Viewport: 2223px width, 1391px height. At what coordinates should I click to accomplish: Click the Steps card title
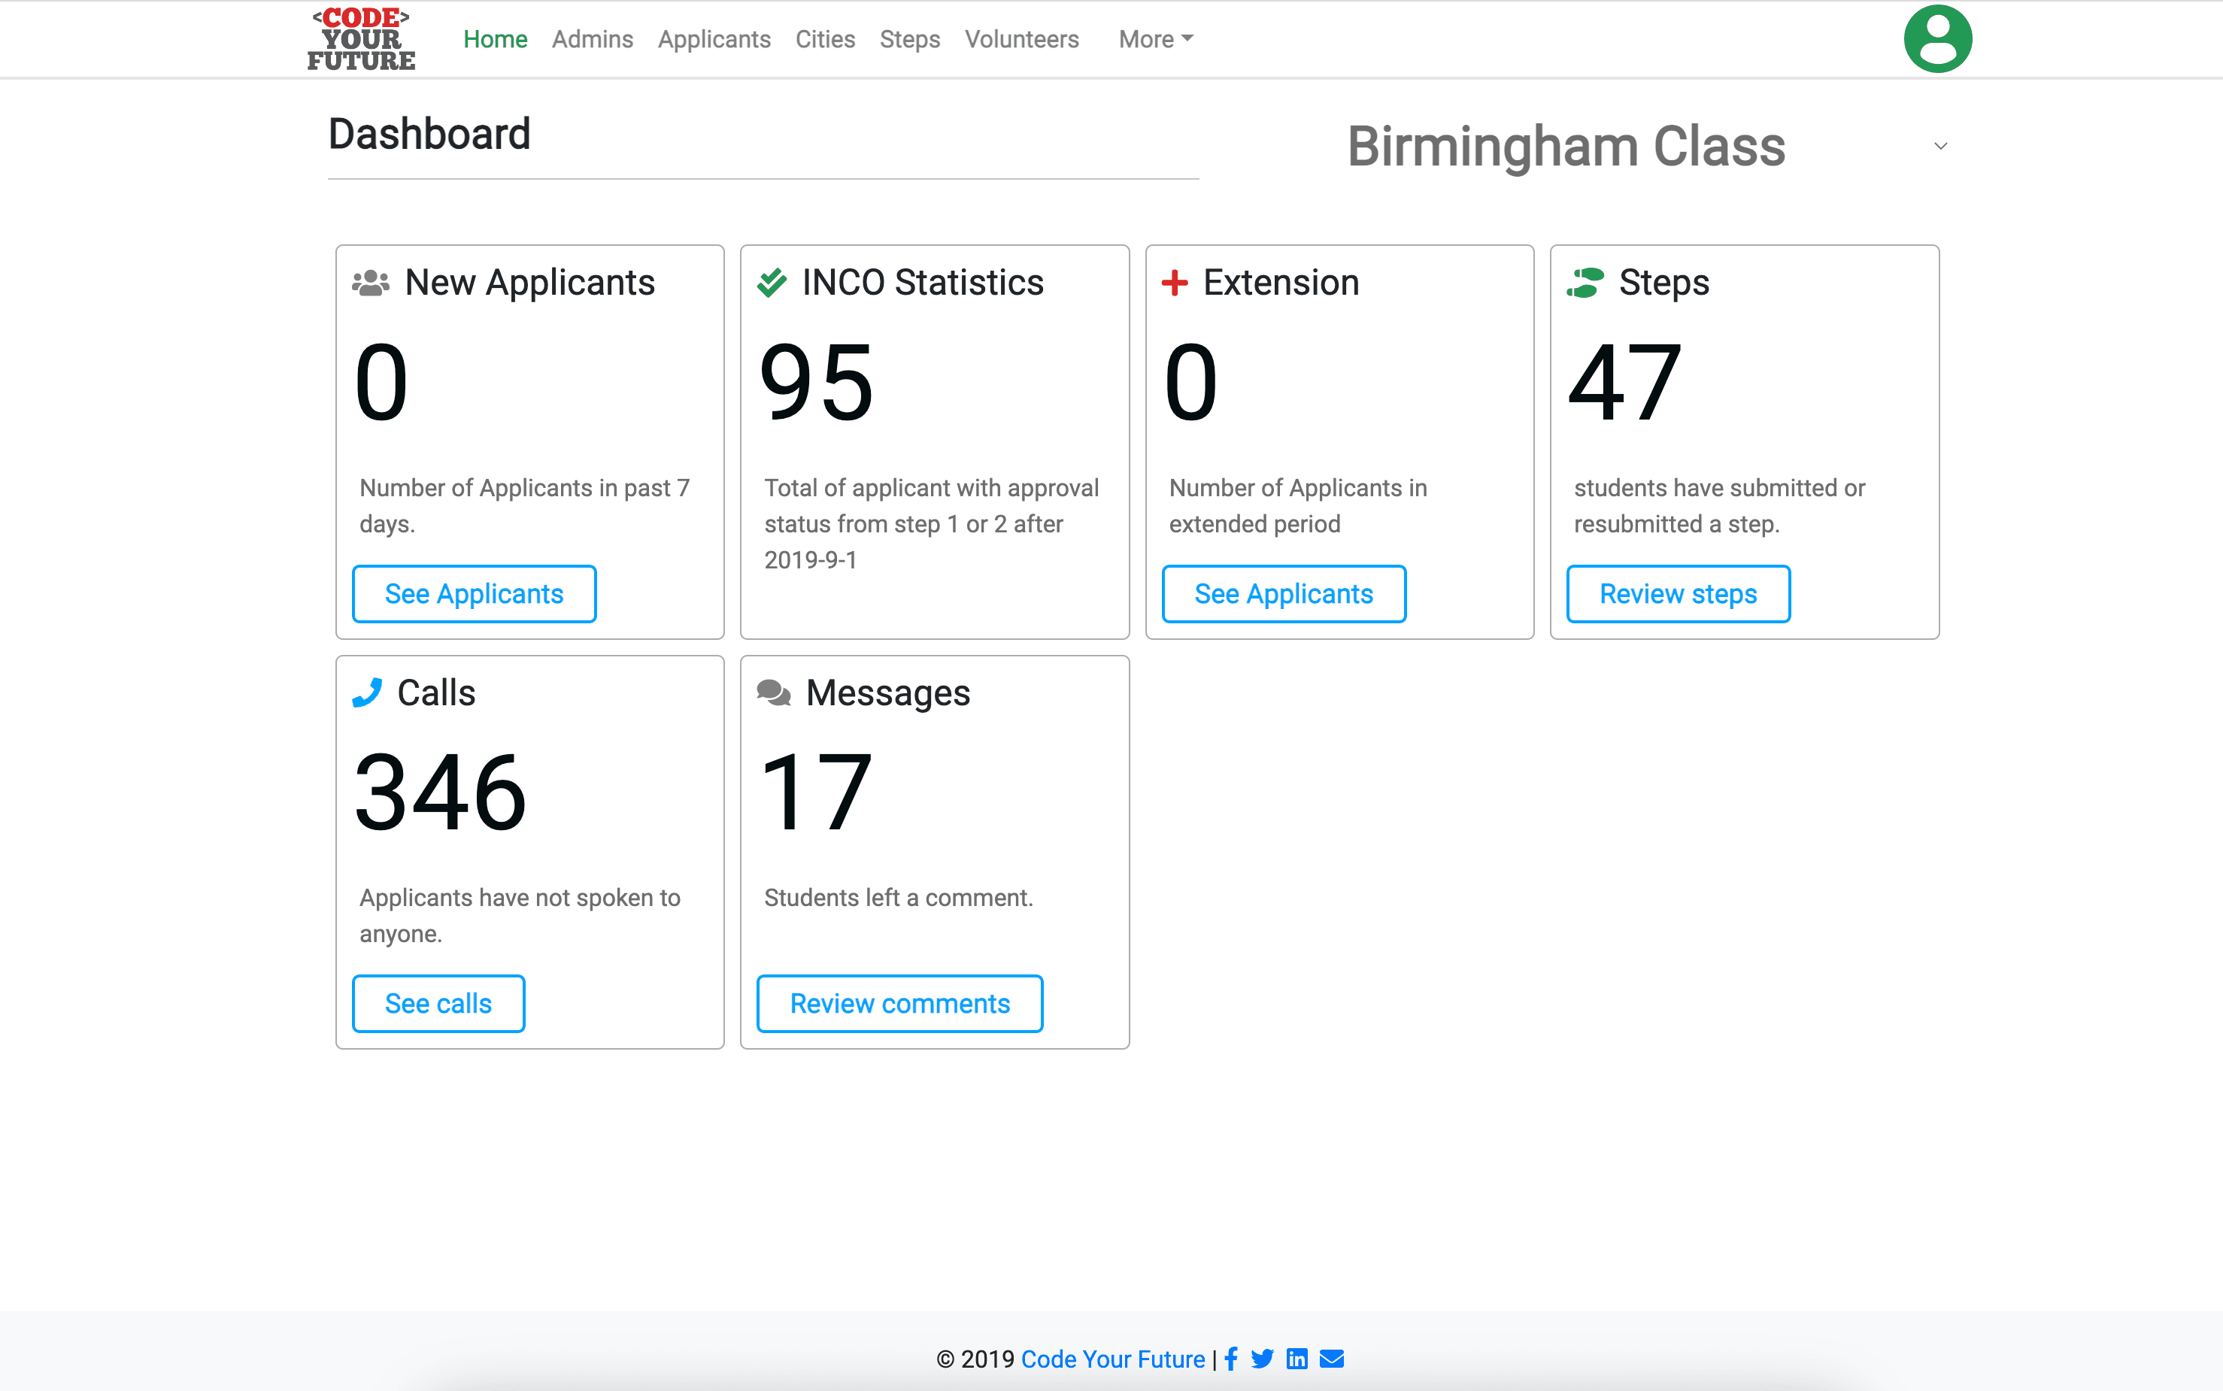(x=1663, y=283)
